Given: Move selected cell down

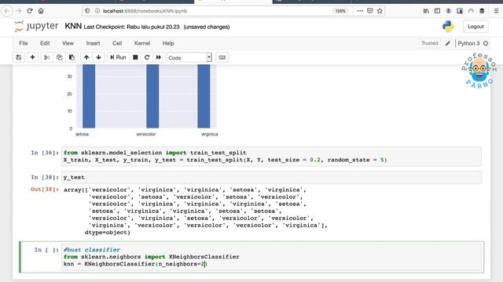Looking at the screenshot, I should 98,57.
